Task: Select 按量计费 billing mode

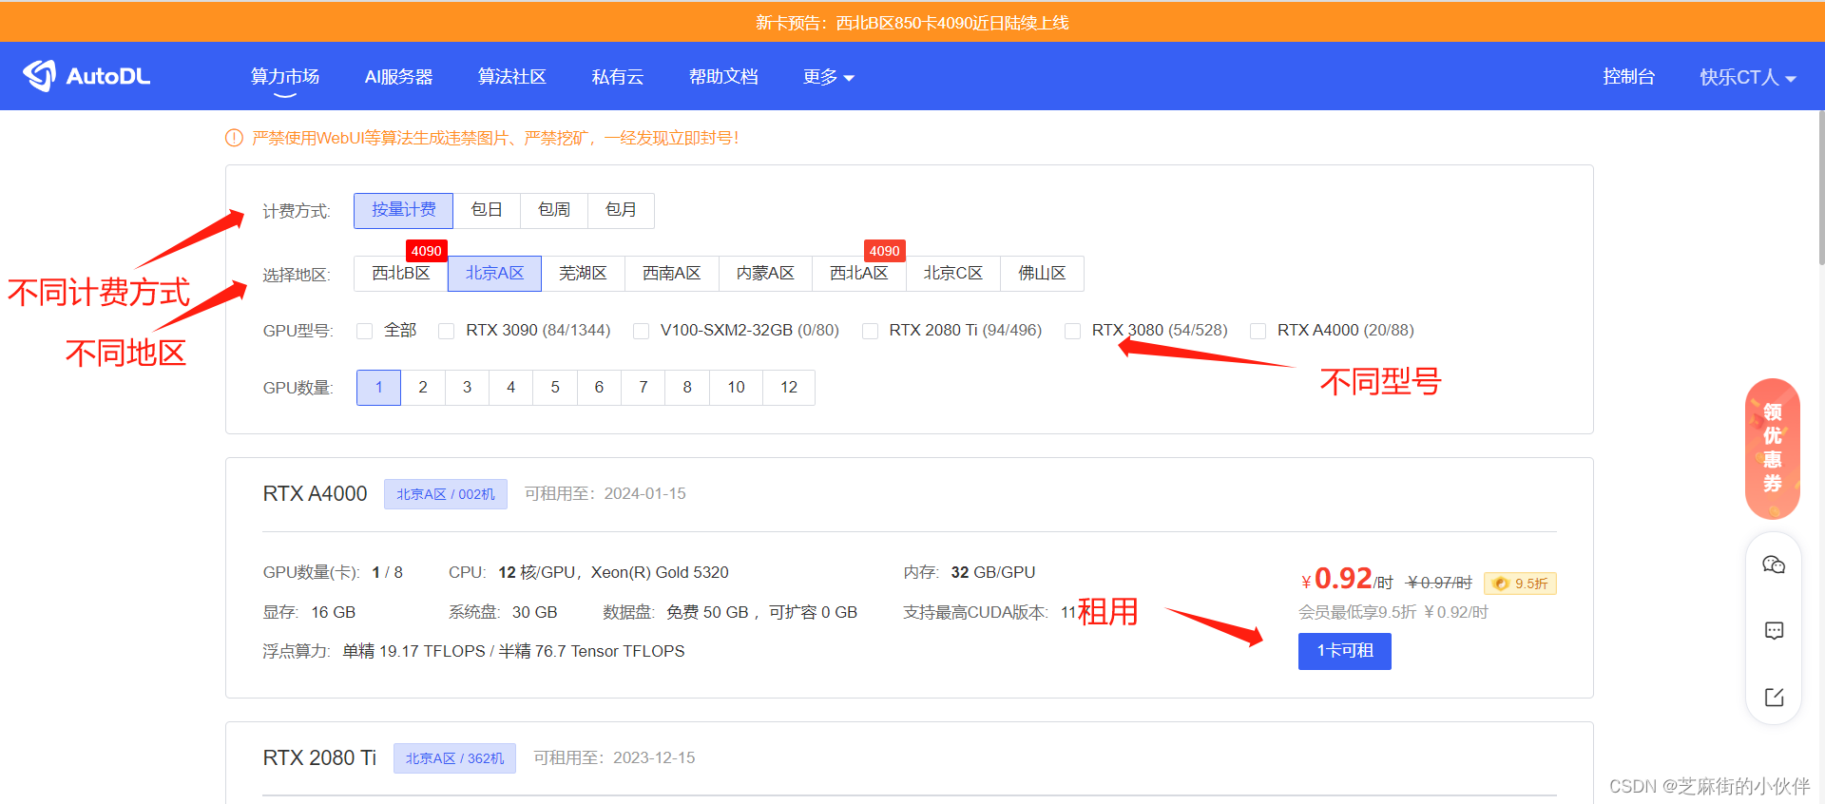Action: (403, 210)
